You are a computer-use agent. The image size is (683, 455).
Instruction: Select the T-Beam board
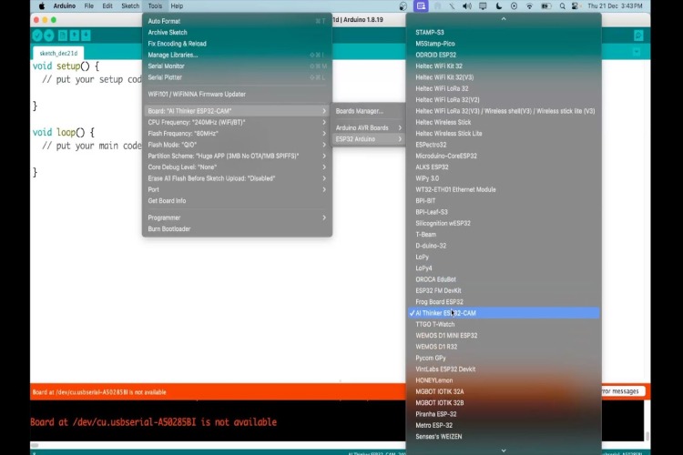[504, 234]
